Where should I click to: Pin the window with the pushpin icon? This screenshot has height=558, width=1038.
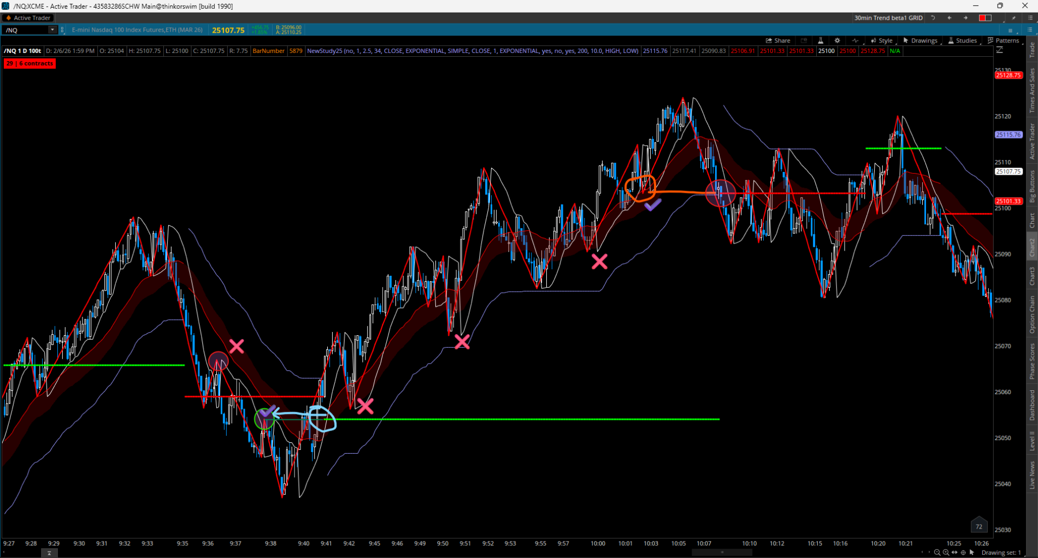1013,18
